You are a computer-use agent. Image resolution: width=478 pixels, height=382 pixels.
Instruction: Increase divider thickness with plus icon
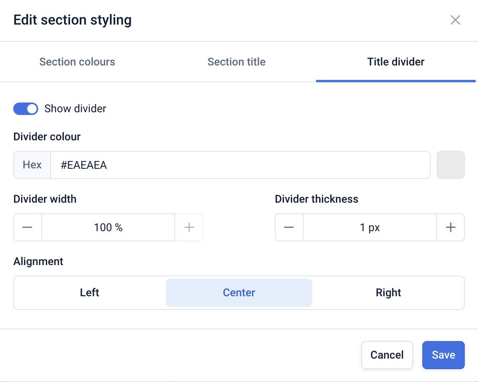click(450, 227)
